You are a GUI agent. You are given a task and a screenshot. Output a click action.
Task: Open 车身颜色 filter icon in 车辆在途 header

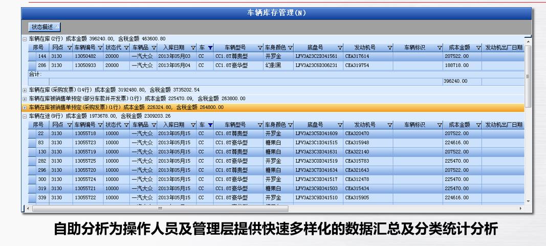pos(289,125)
